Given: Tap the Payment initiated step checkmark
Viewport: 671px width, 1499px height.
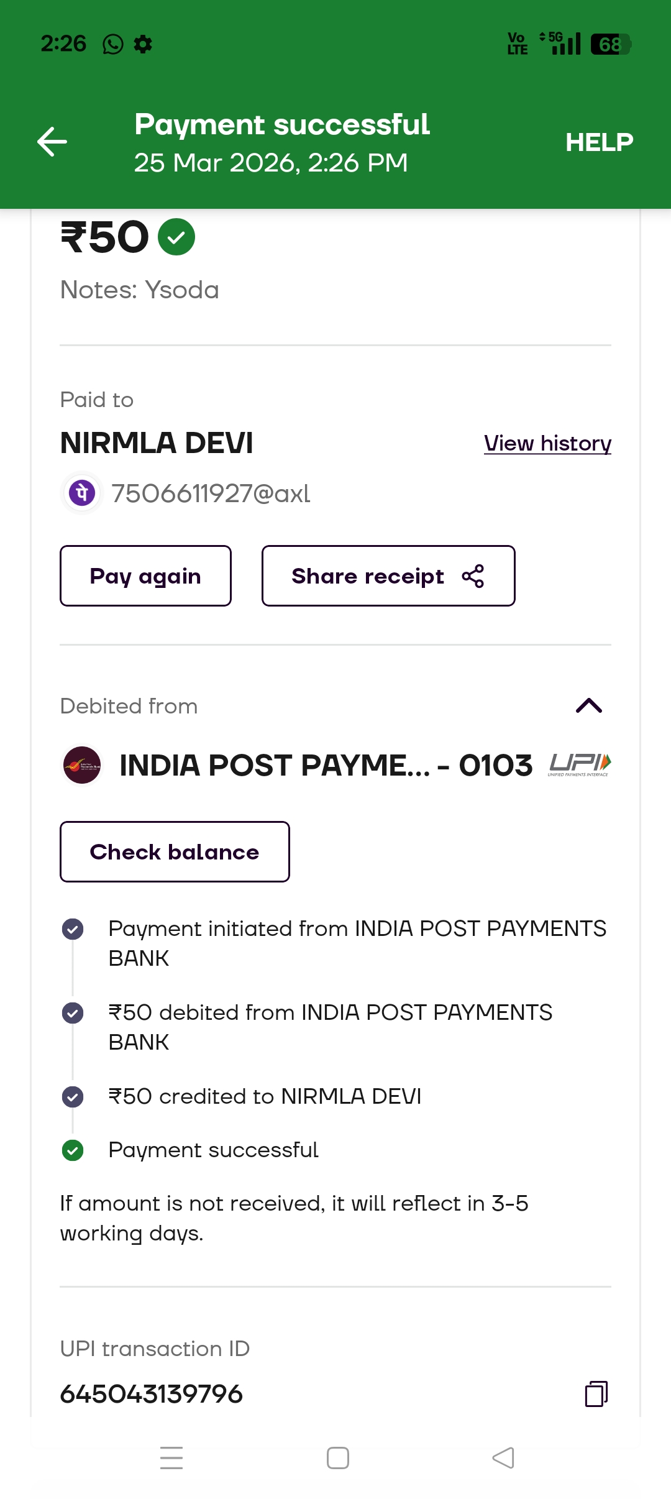Looking at the screenshot, I should (x=73, y=929).
